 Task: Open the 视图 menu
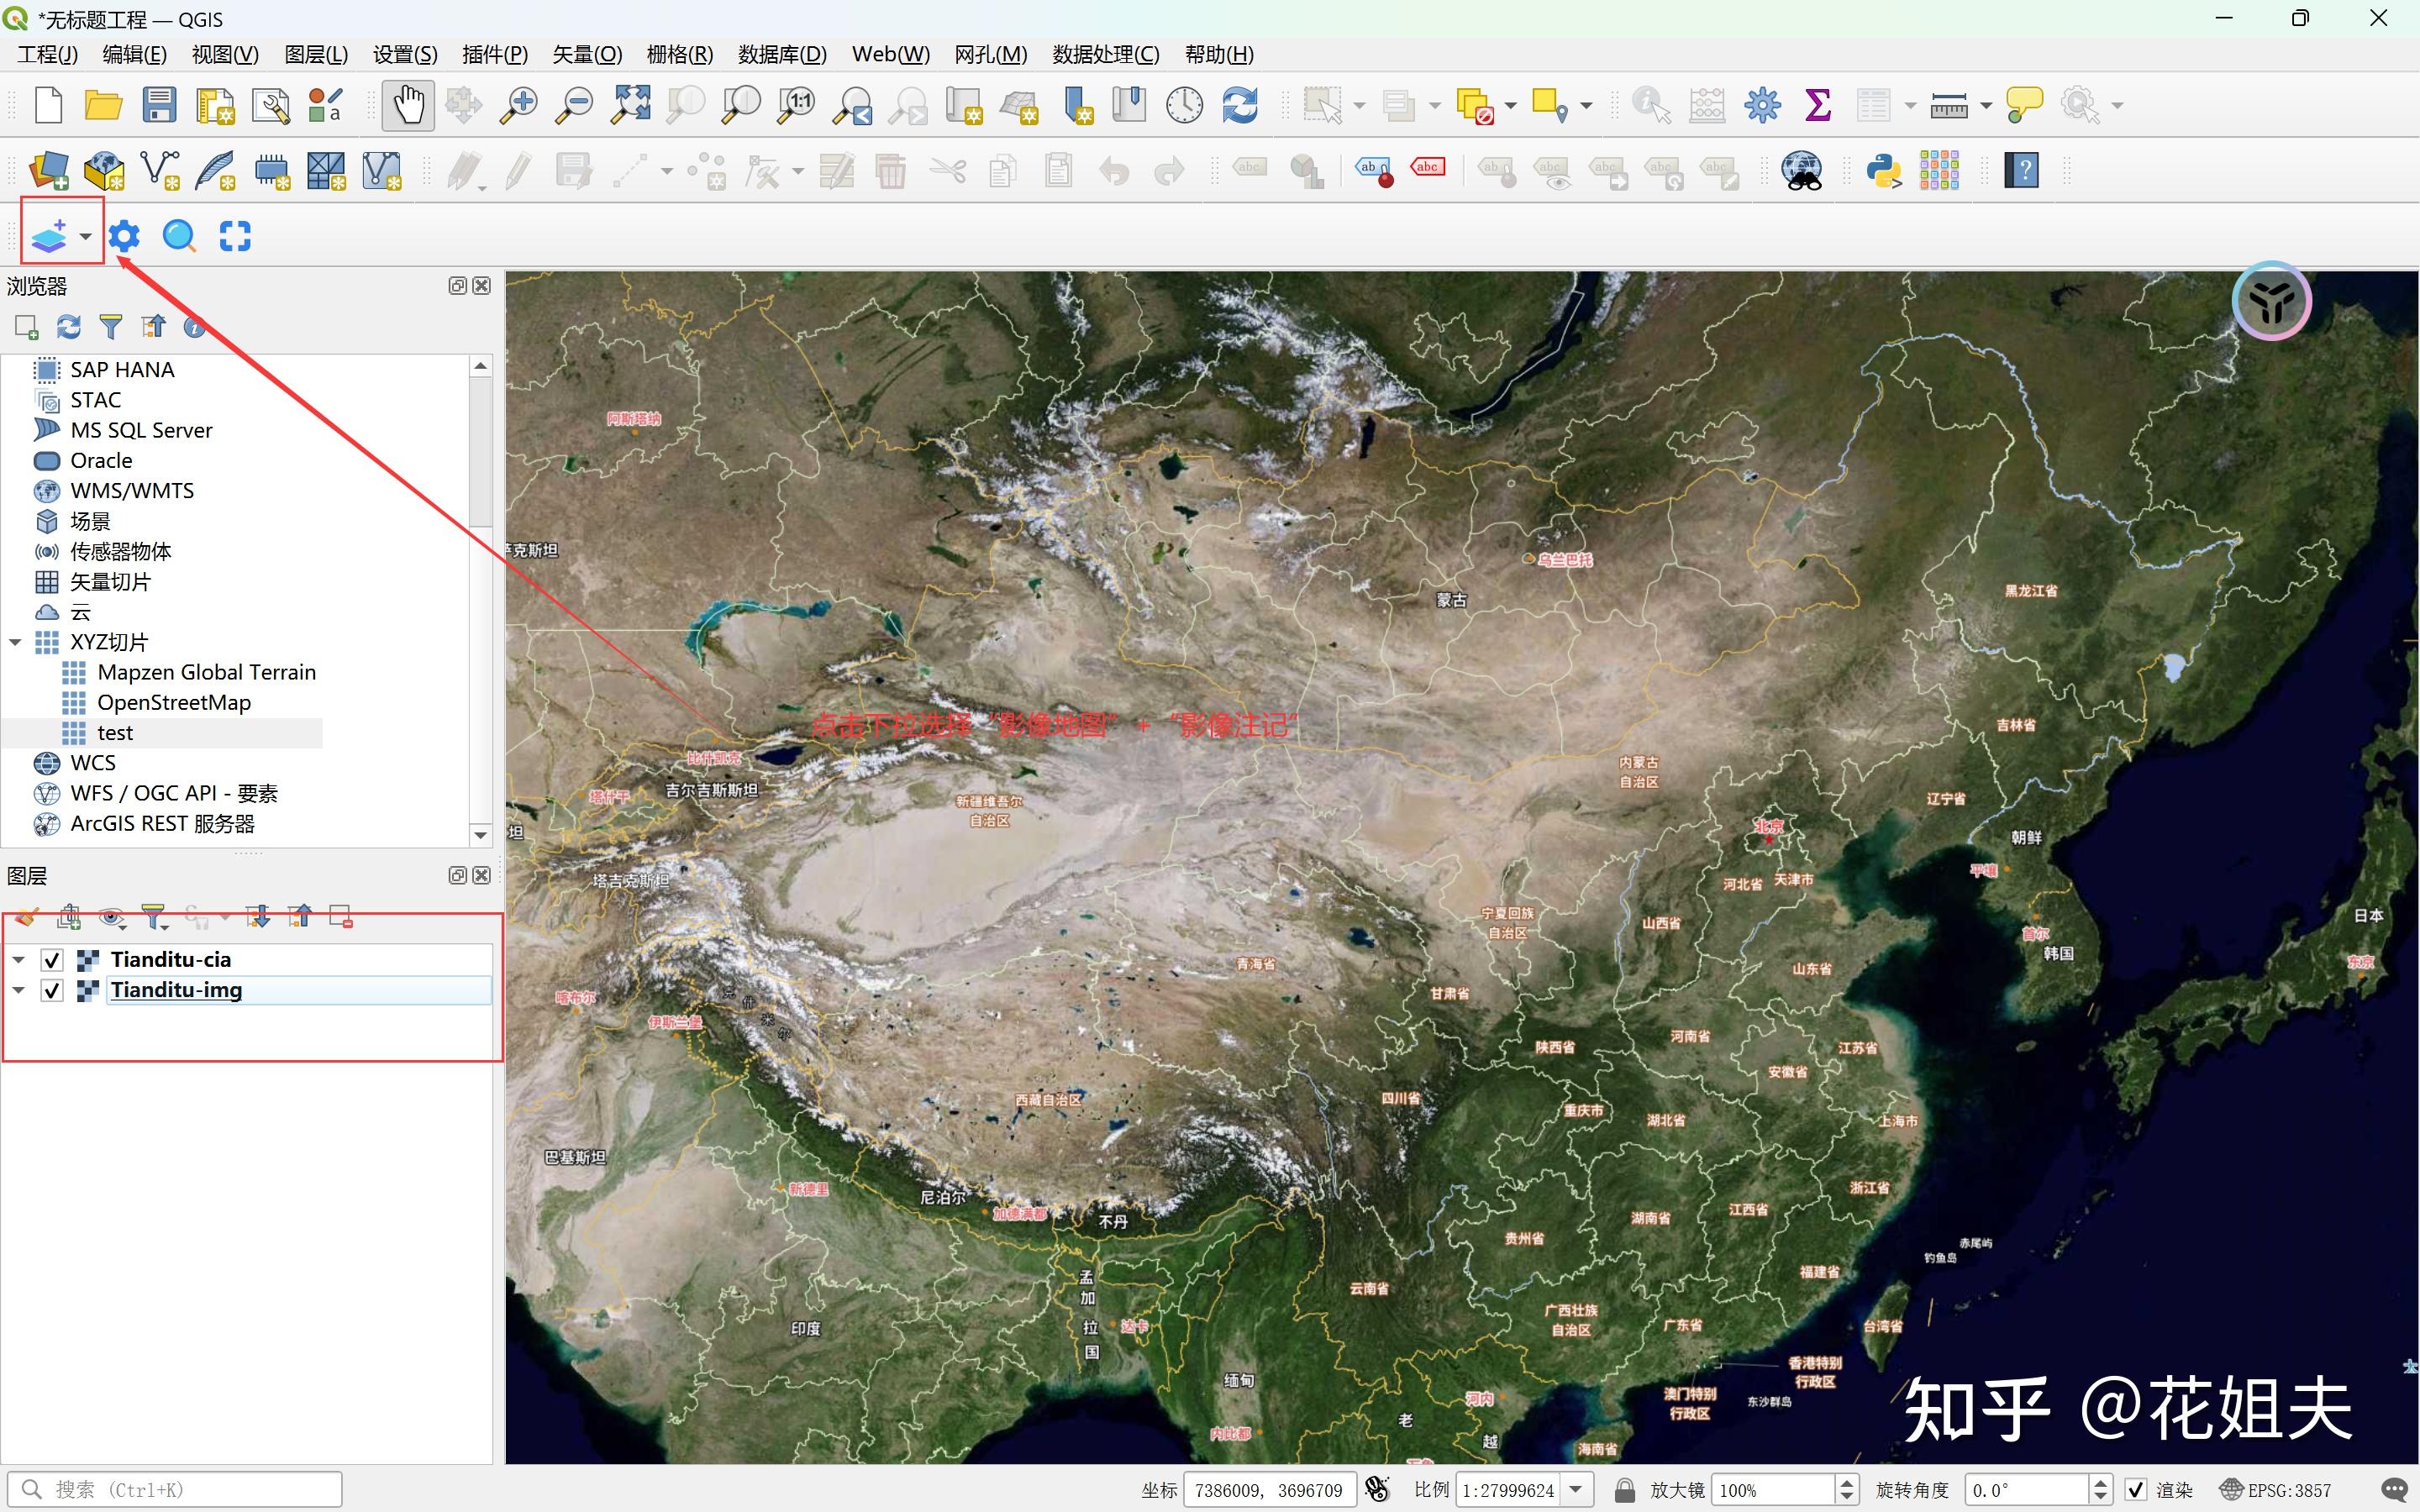coord(225,54)
